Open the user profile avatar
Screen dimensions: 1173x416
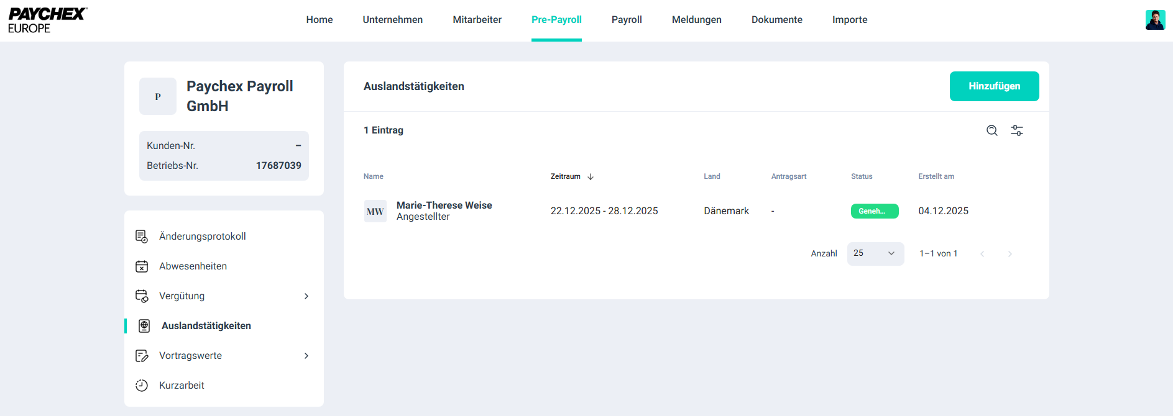click(1155, 20)
